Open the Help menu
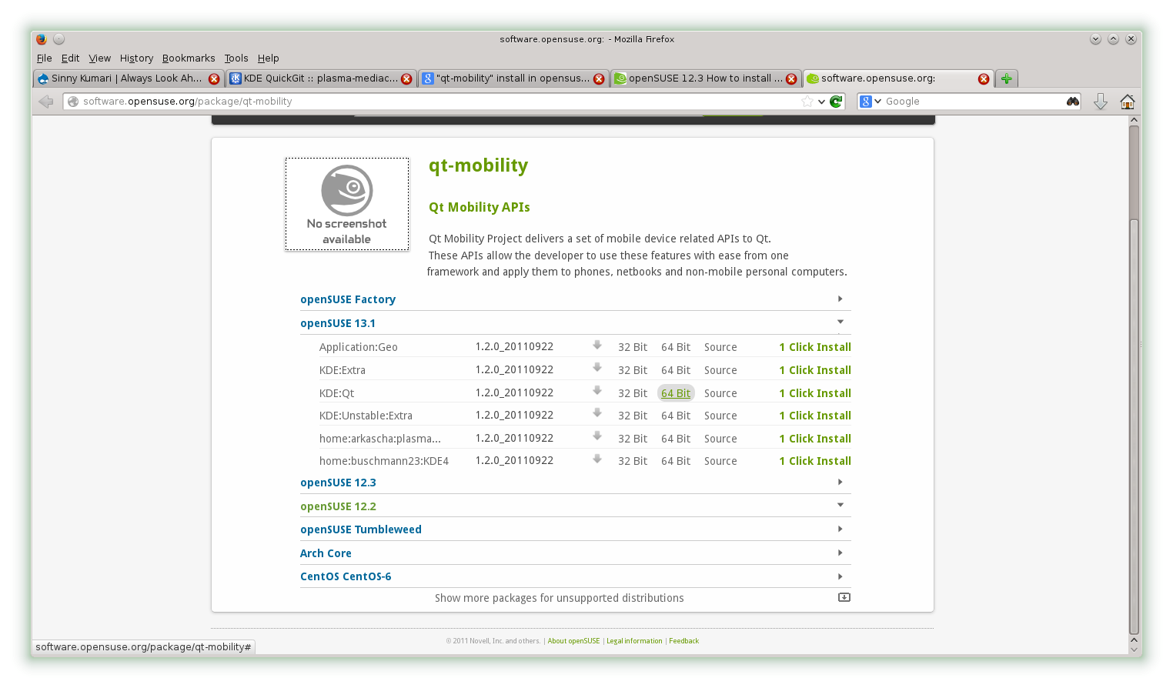 269,58
